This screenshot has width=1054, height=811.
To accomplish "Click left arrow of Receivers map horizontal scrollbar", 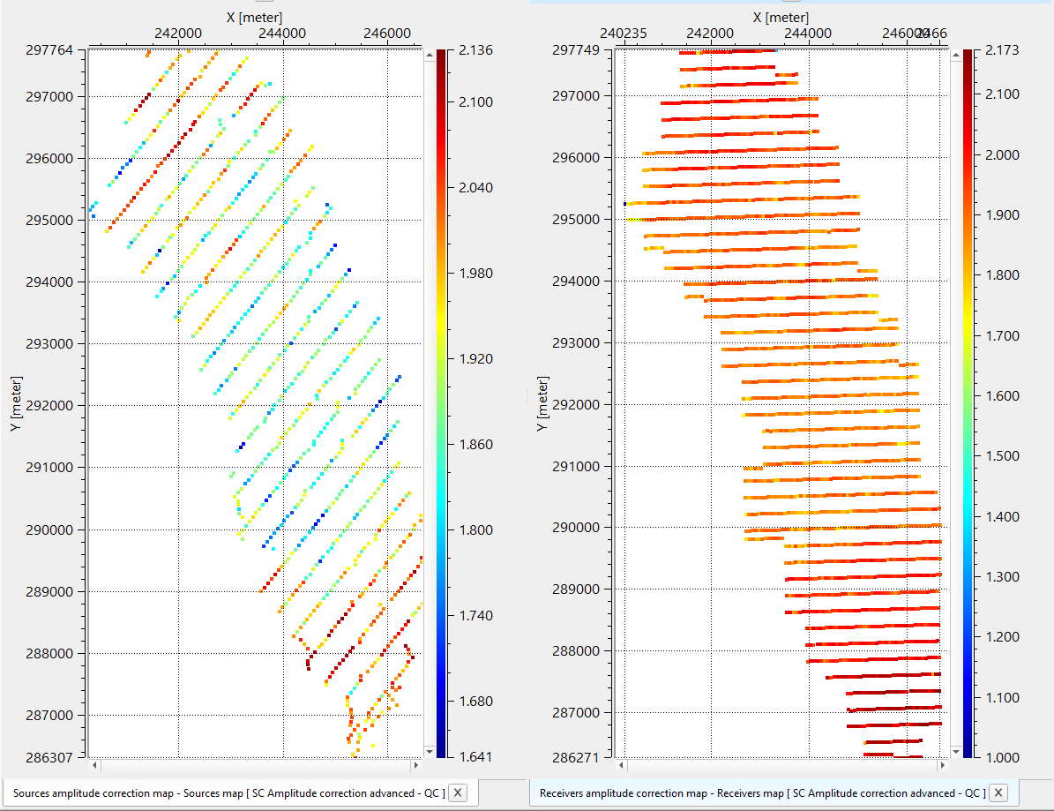I will point(624,764).
